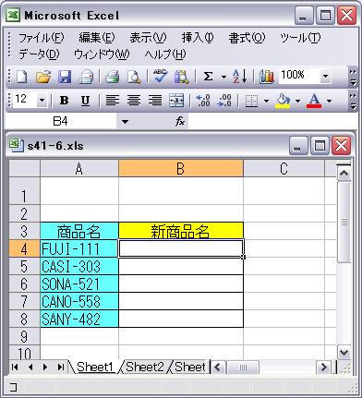The image size is (362, 398).
Task: Open a file with folder icon
Action: [43, 77]
